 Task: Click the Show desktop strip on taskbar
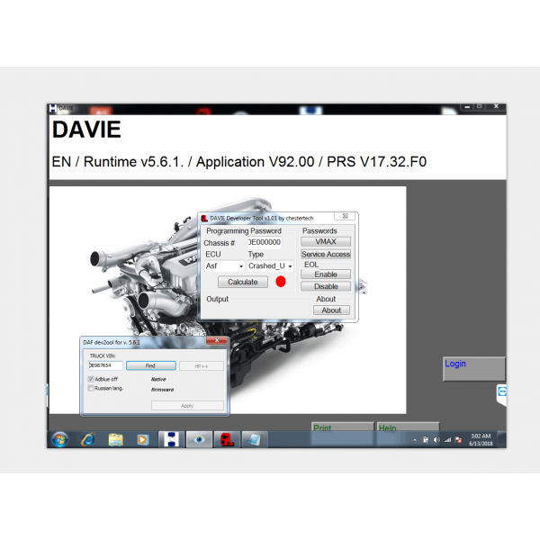point(502,440)
